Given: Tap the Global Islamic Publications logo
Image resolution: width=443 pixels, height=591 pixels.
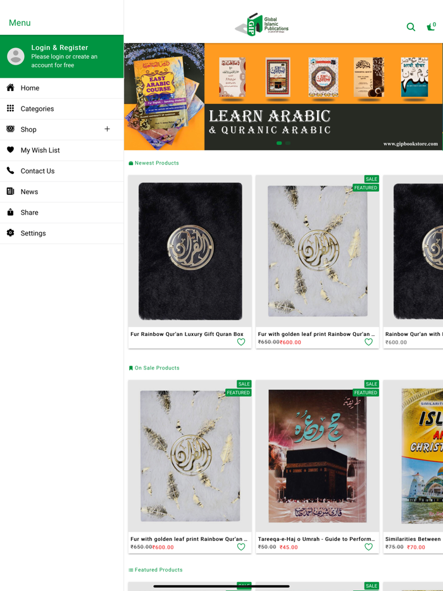Looking at the screenshot, I should [x=261, y=25].
